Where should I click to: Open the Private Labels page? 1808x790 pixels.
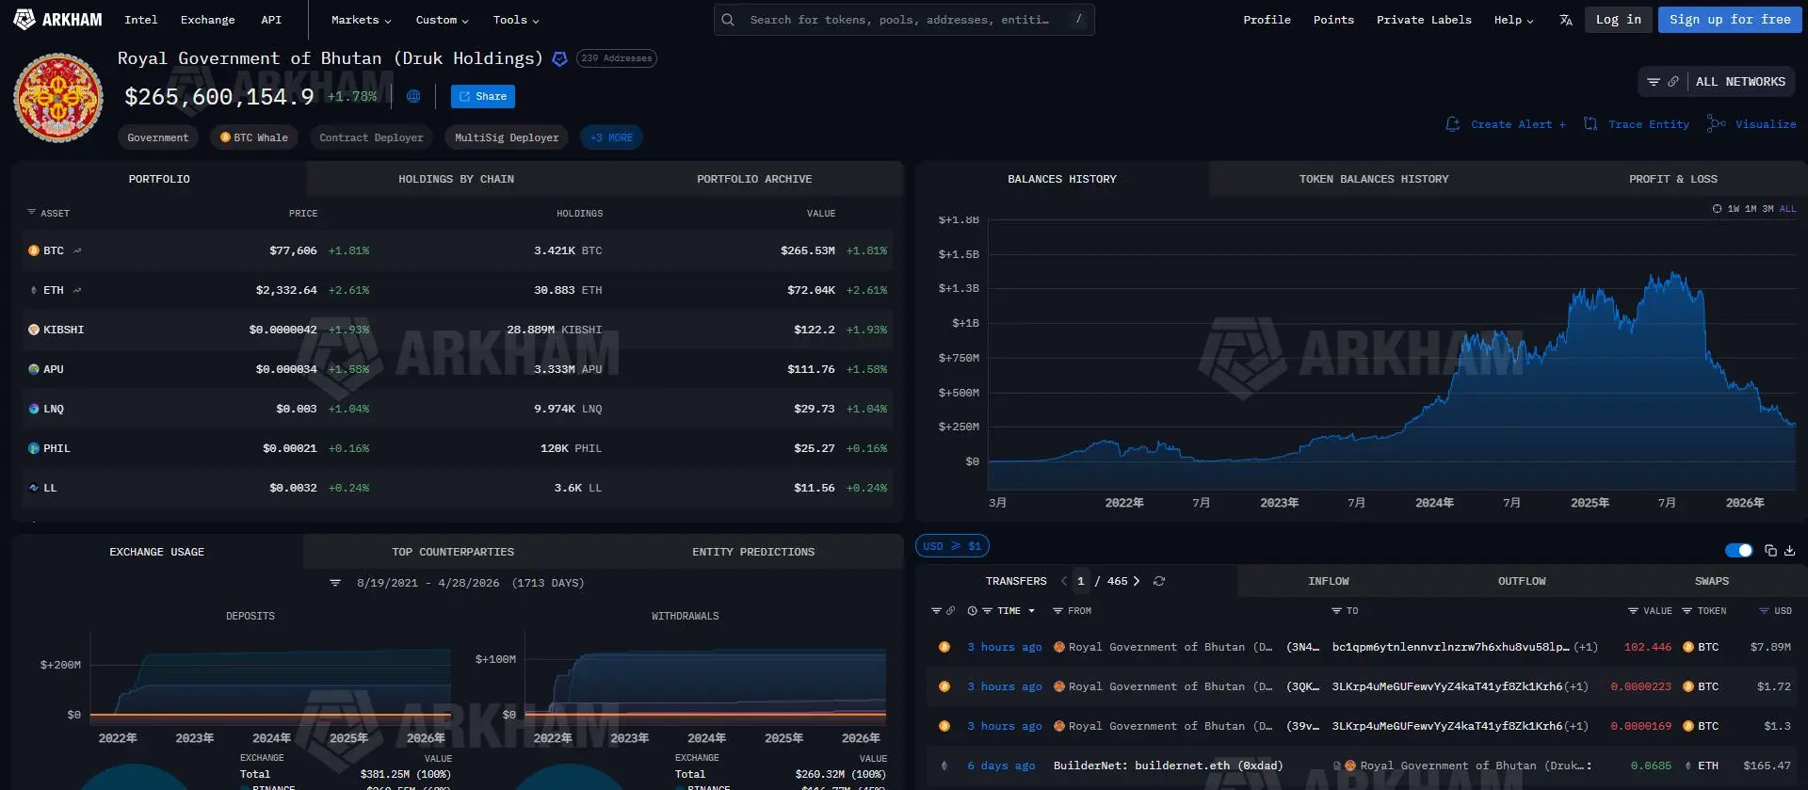click(1424, 20)
